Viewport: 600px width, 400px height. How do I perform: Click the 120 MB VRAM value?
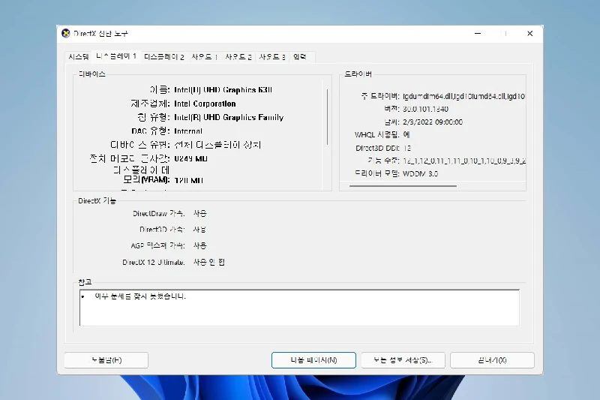pyautogui.click(x=189, y=180)
